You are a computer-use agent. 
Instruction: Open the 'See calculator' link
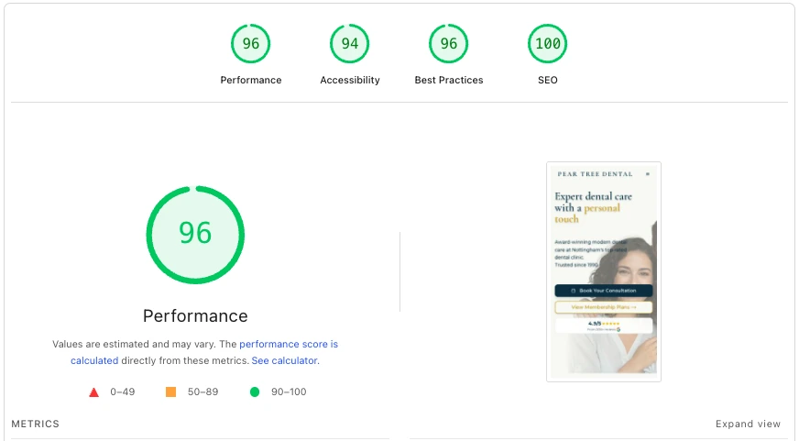coord(284,360)
